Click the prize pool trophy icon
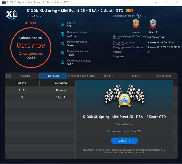The image size is (182, 164). click(63, 34)
